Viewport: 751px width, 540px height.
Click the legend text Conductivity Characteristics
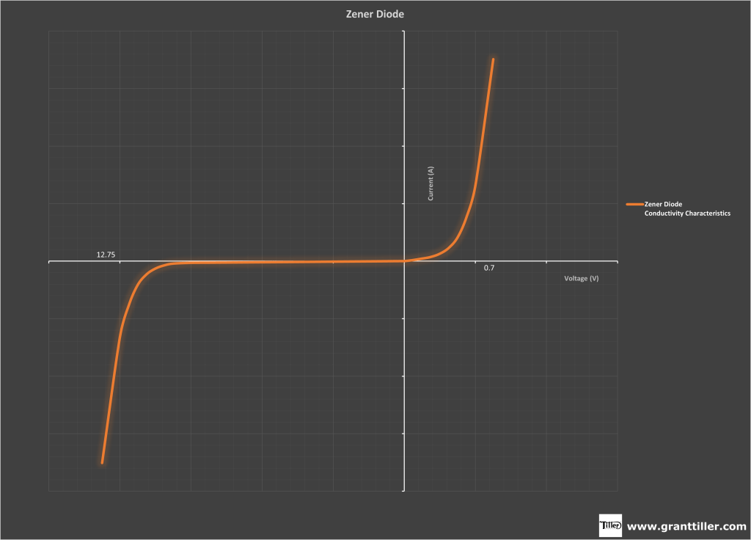tap(687, 213)
